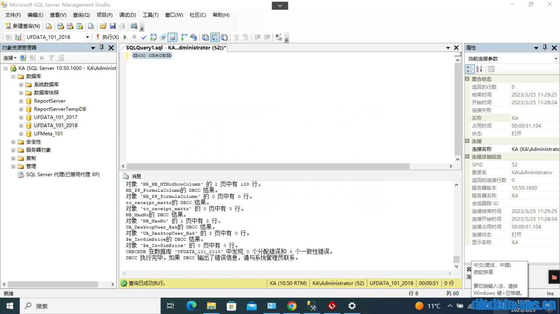The height and width of the screenshot is (314, 560).
Task: Open a new query with the 新建查询 icon
Action: pos(7,26)
